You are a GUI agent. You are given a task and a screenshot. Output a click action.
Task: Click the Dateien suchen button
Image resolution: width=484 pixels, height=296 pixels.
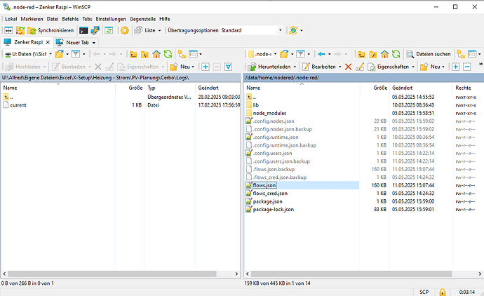coord(429,54)
